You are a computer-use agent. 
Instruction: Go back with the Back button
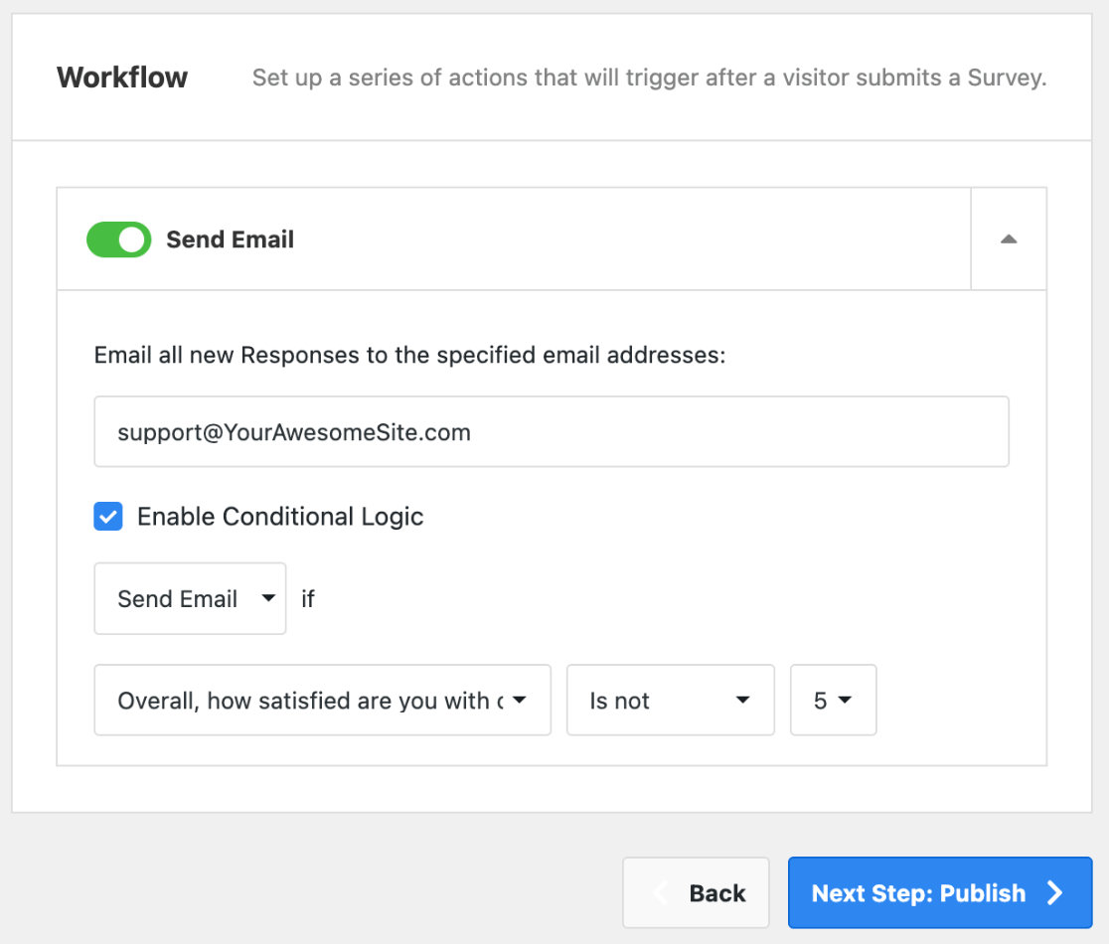(696, 893)
